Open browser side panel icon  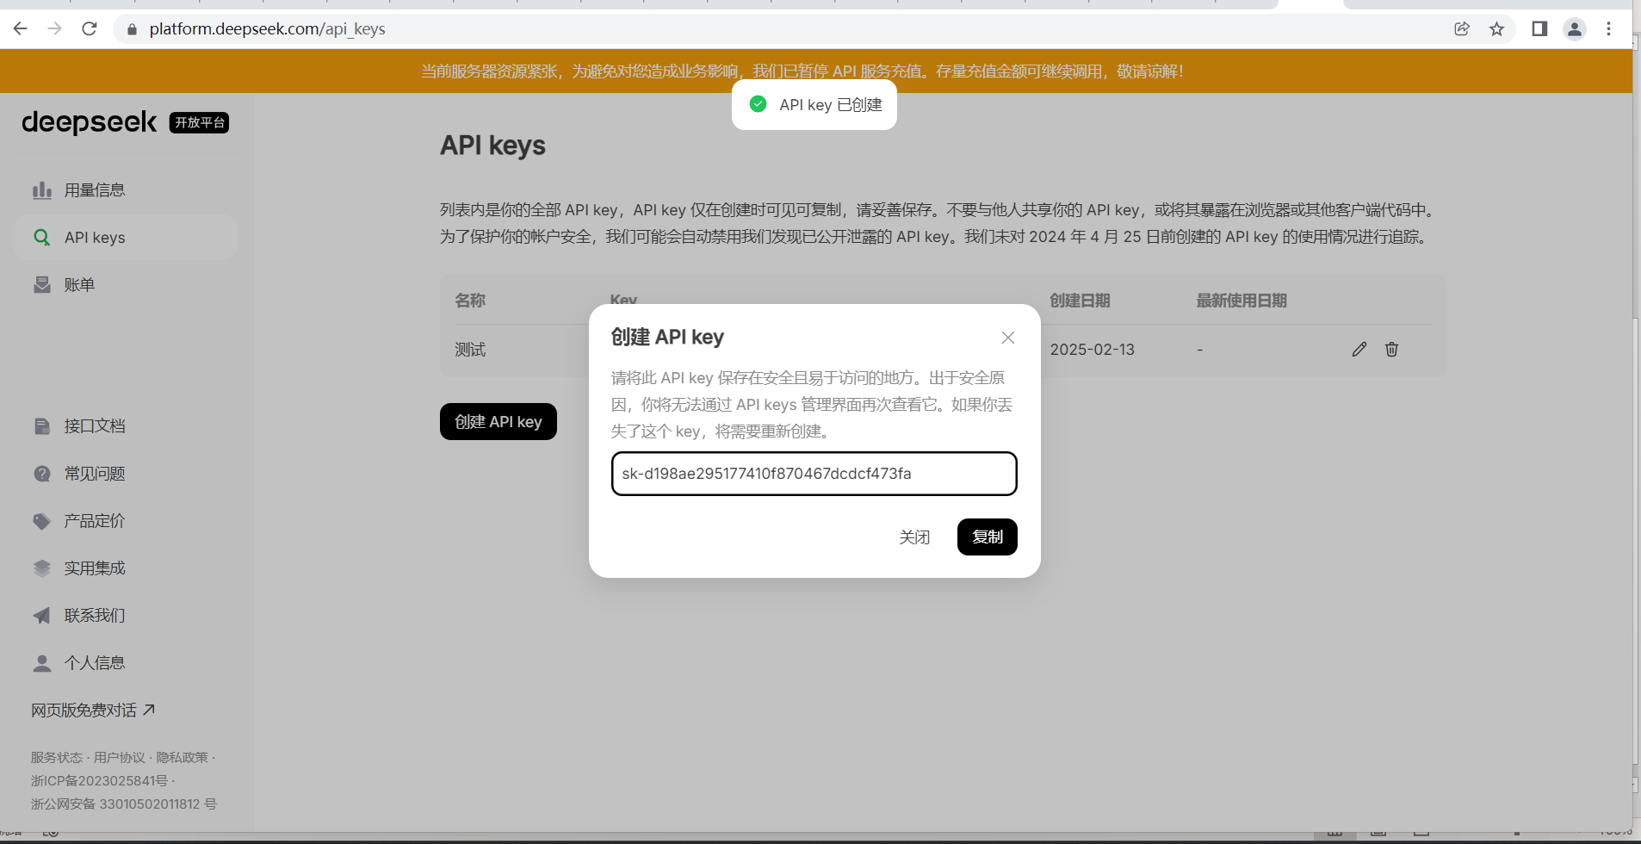point(1539,28)
